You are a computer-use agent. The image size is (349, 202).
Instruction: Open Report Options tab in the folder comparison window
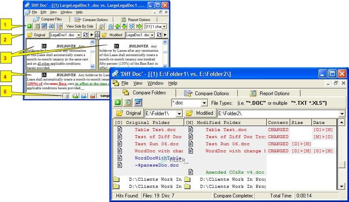pos(269,93)
